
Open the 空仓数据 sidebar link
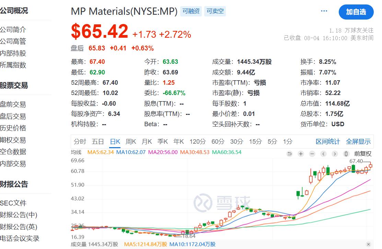[x=13, y=152]
